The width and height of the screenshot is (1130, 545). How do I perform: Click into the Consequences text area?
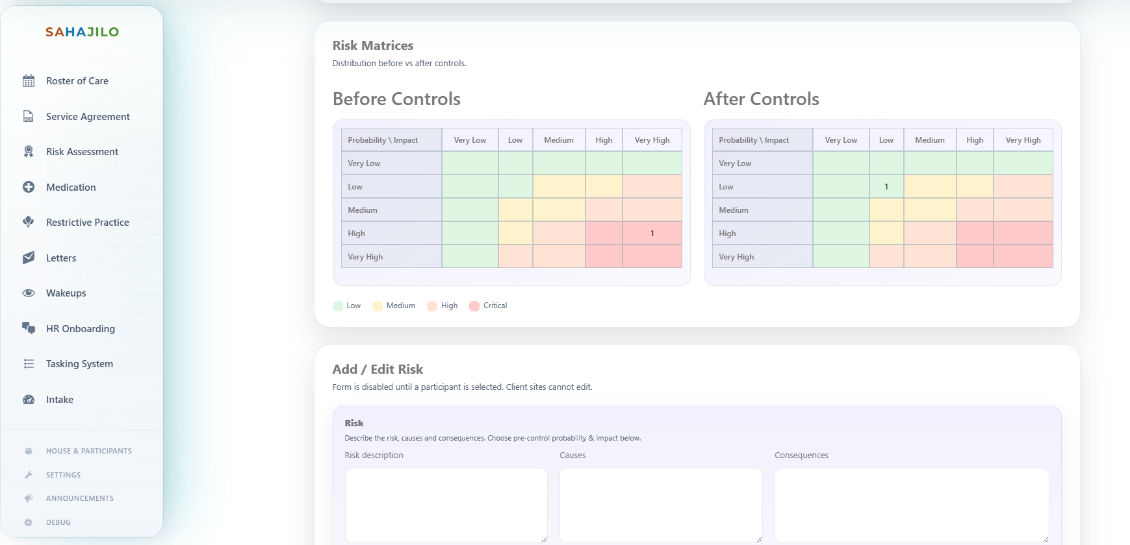point(911,505)
